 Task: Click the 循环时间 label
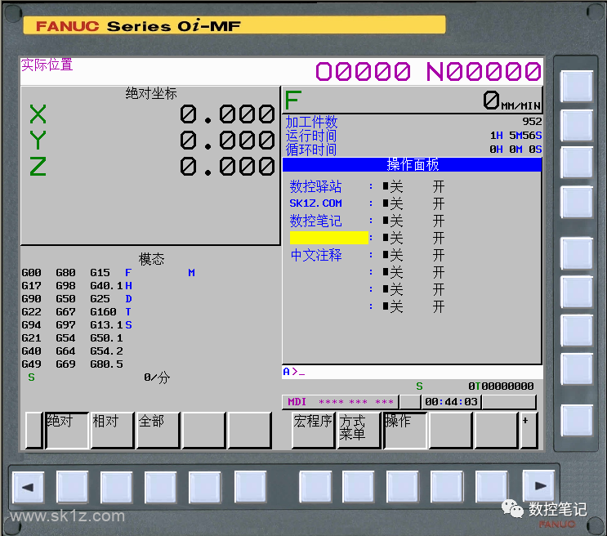tap(311, 150)
